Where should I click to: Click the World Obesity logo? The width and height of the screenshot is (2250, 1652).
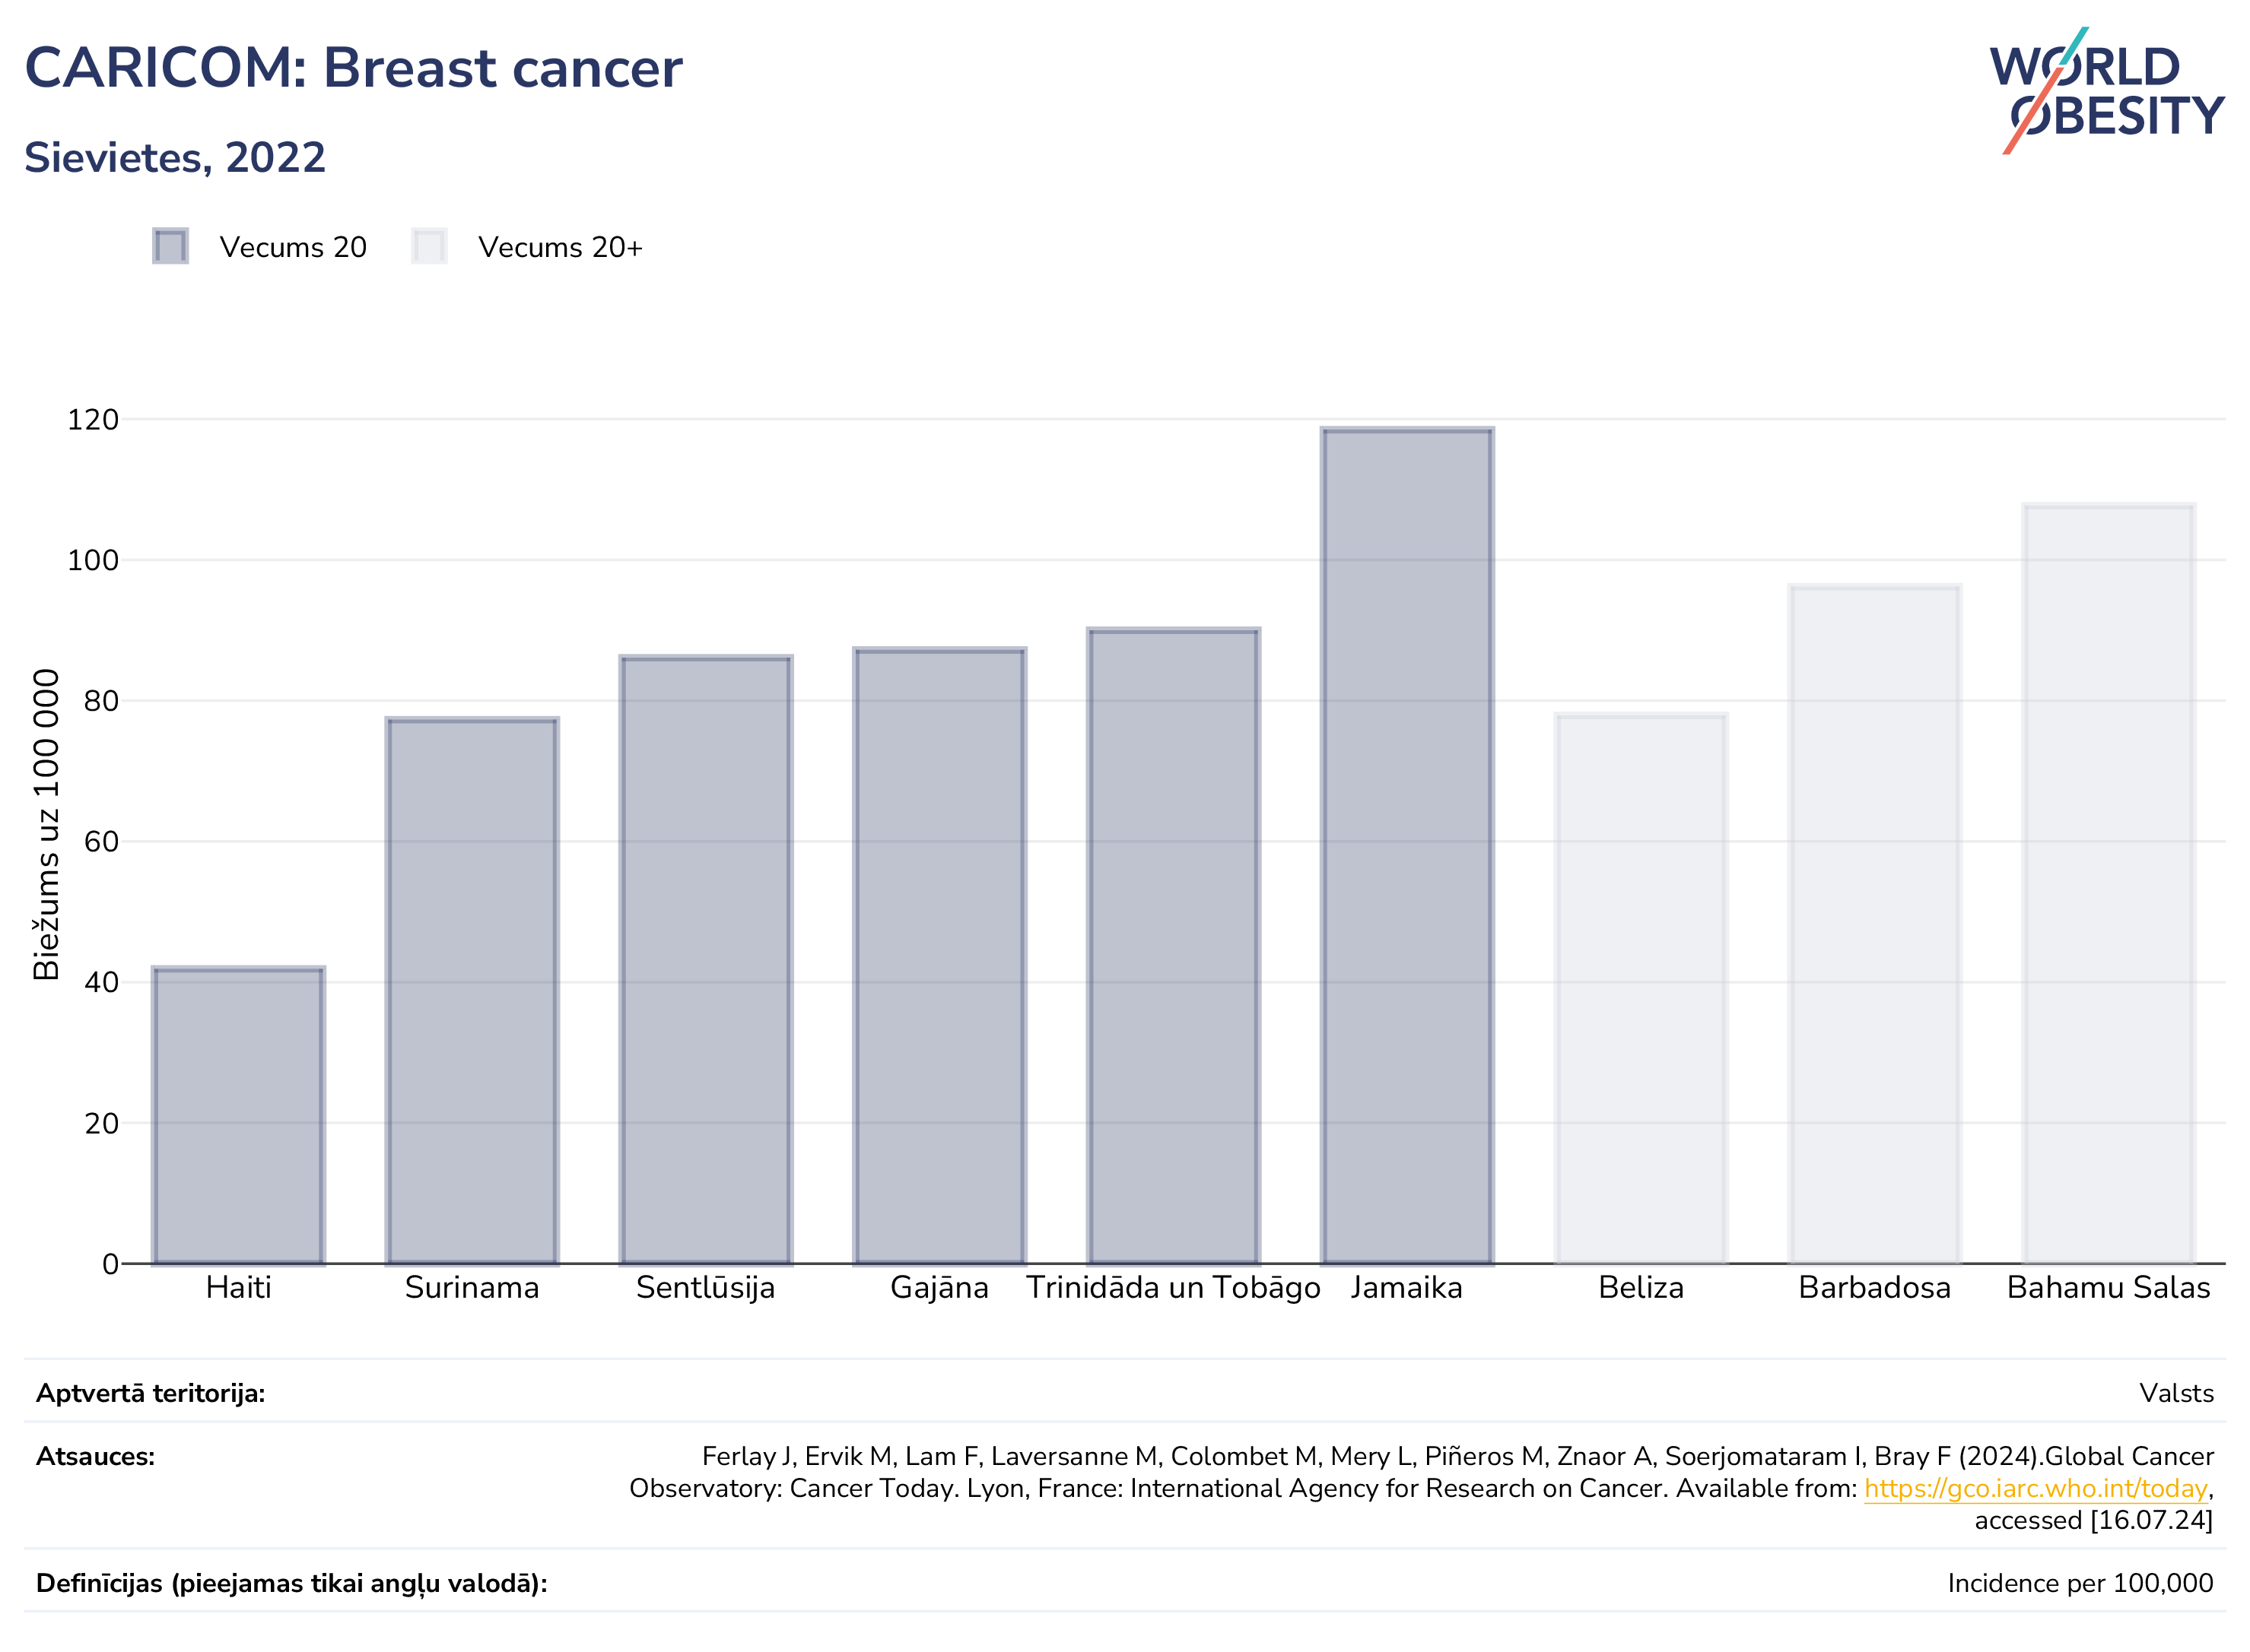[x=2106, y=91]
